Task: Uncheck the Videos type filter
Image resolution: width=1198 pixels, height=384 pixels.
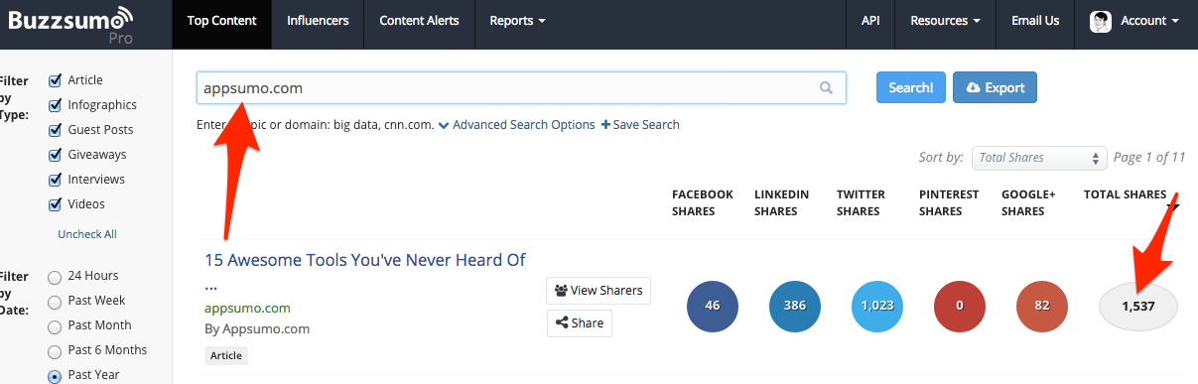Action: 56,204
